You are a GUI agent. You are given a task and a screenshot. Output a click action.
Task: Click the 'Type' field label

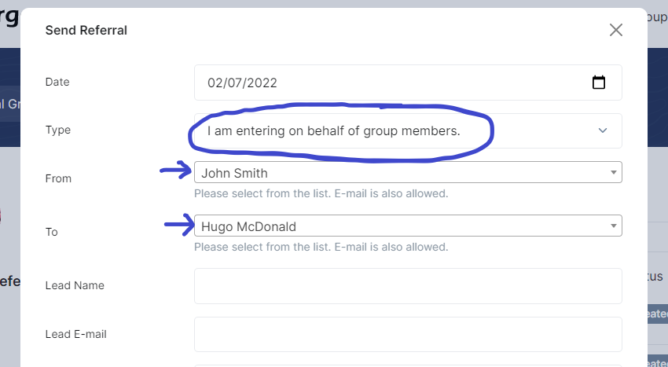pyautogui.click(x=58, y=130)
